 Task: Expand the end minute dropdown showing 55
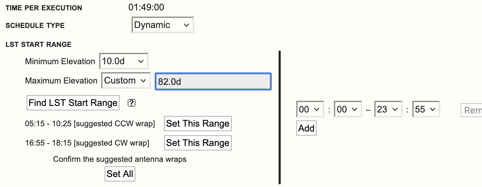(426, 110)
